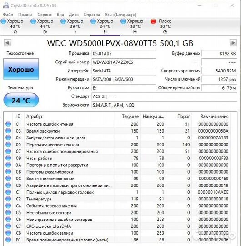Click the Serial ATA interface field
The height and width of the screenshot is (246, 241).
pos(124,71)
